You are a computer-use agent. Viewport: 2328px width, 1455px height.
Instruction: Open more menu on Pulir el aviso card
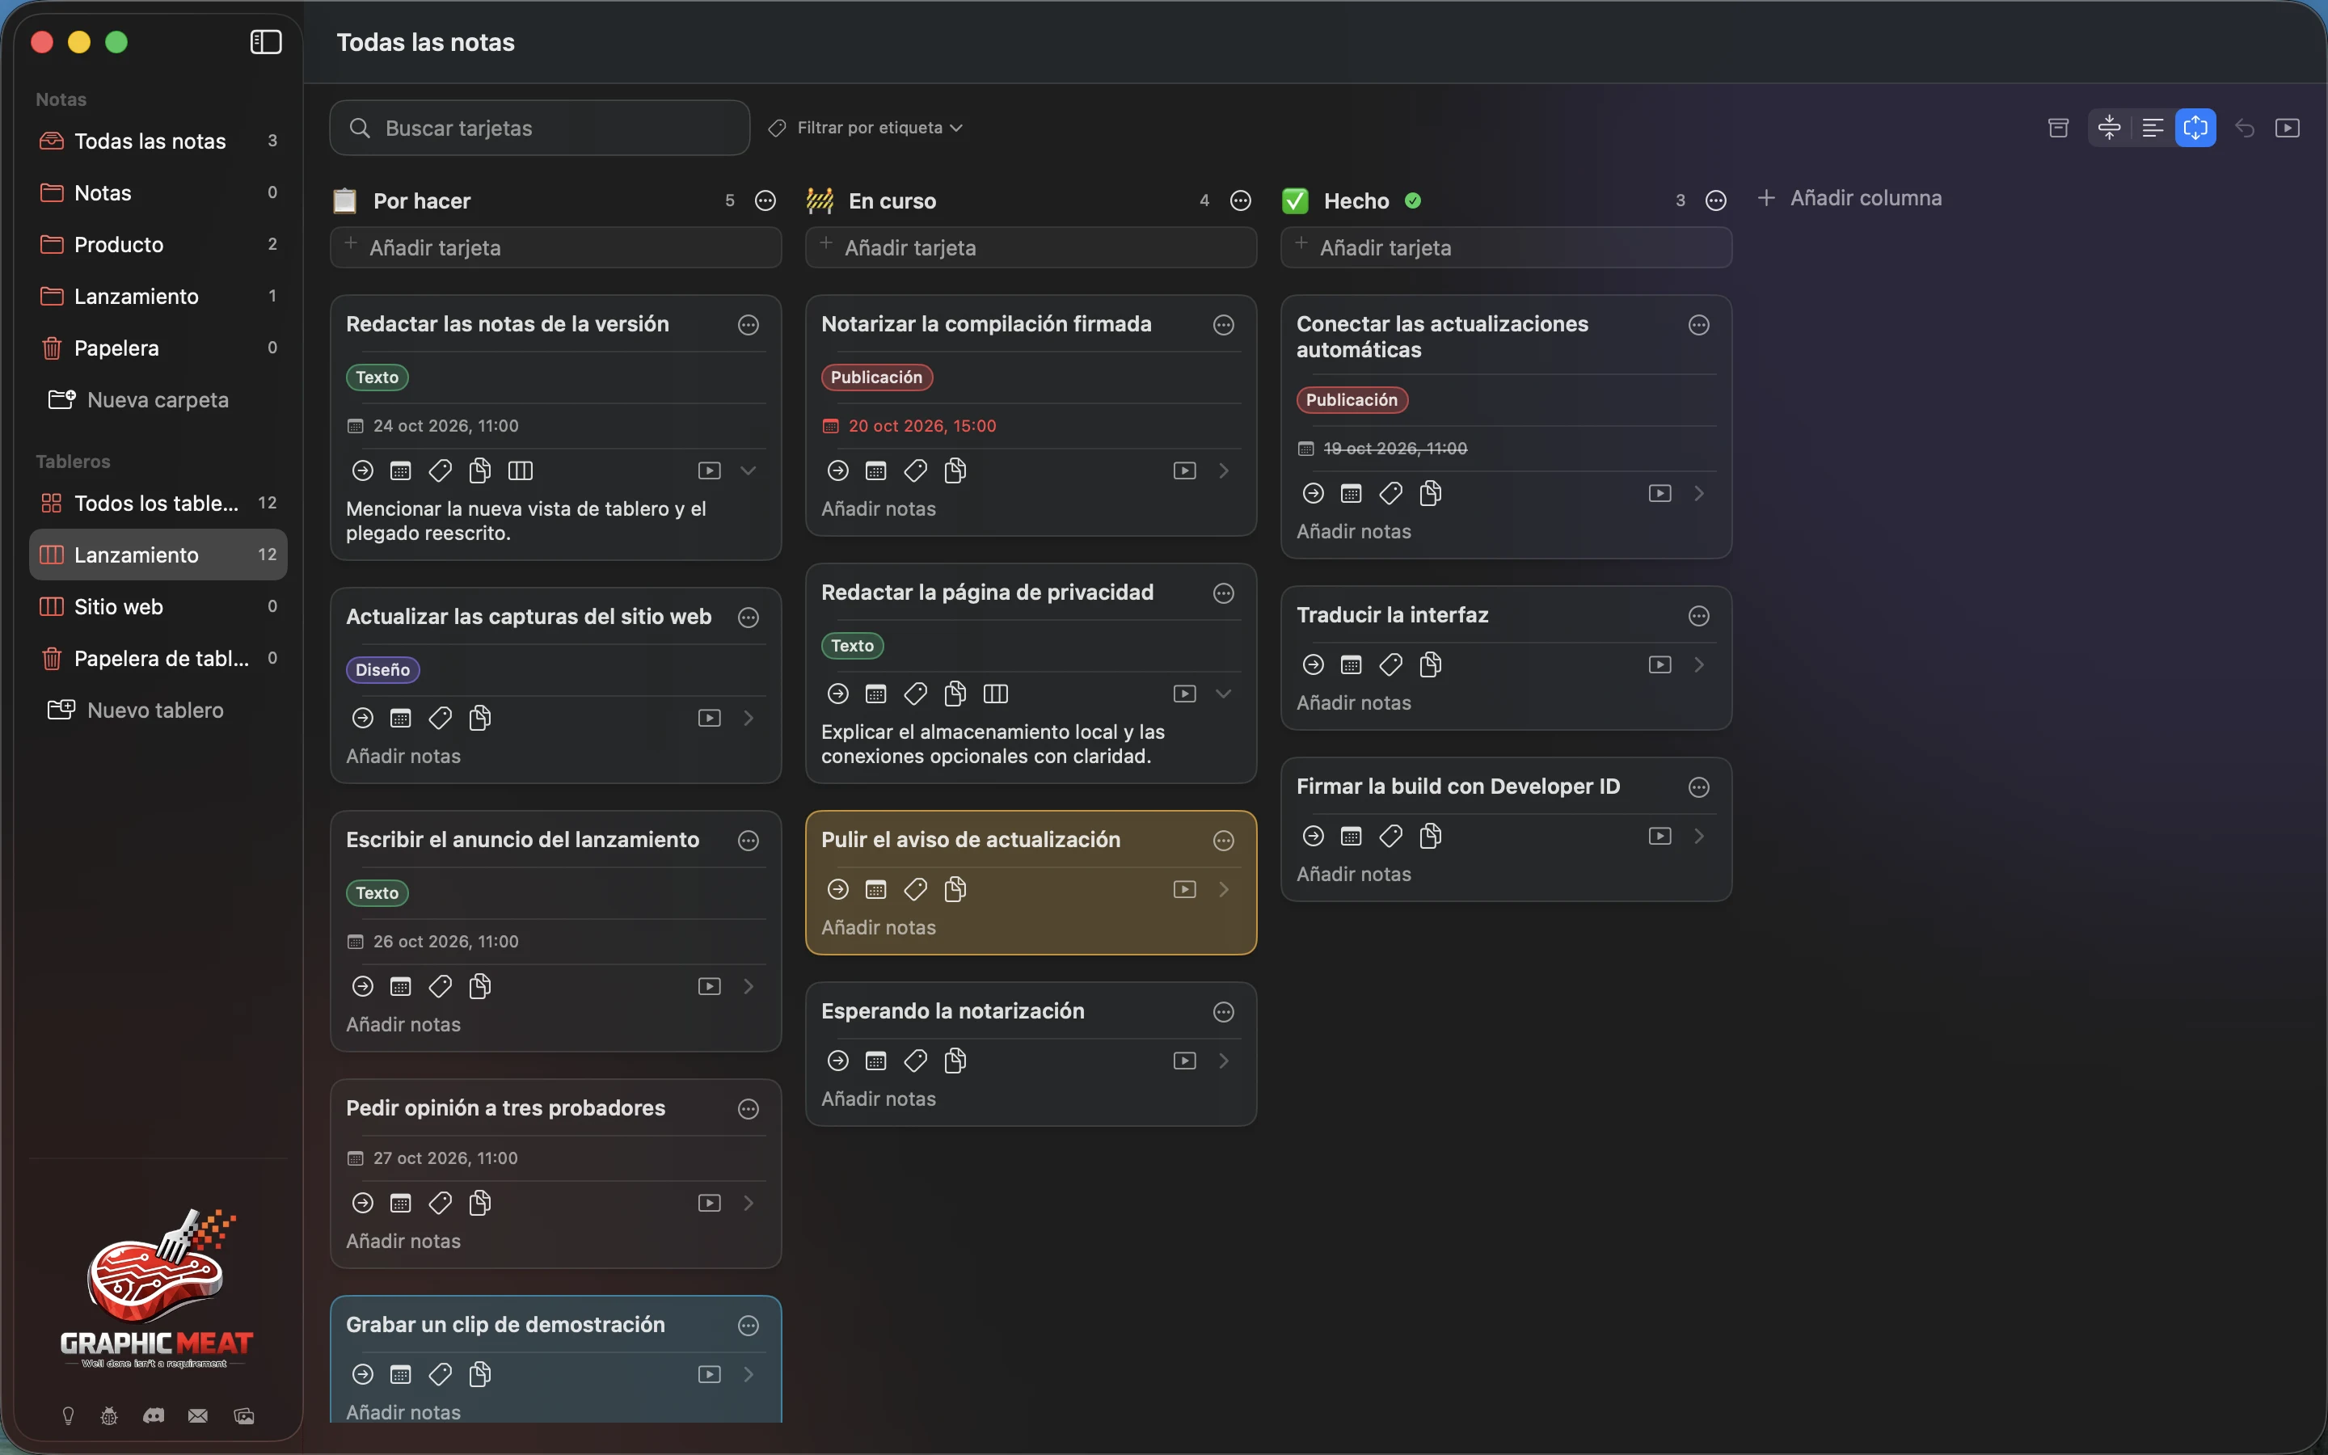tap(1224, 841)
